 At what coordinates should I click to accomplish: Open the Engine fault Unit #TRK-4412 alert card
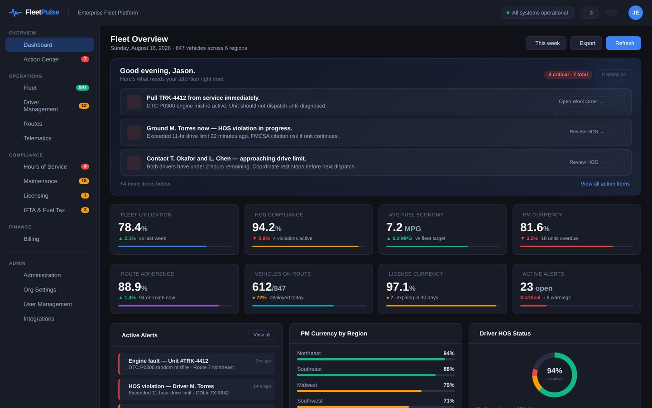click(197, 364)
